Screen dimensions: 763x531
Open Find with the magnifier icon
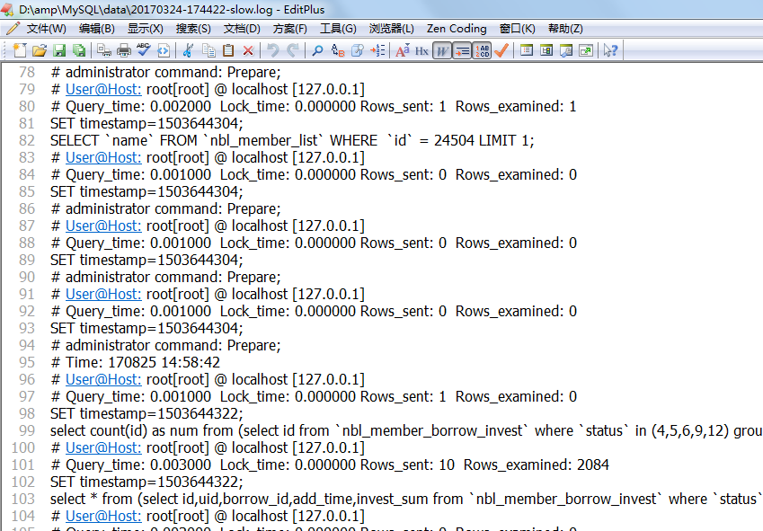pos(317,50)
